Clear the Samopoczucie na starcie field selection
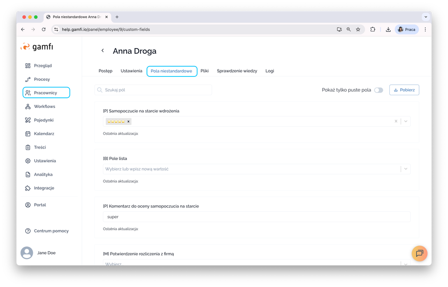This screenshot has width=448, height=287. (x=396, y=121)
